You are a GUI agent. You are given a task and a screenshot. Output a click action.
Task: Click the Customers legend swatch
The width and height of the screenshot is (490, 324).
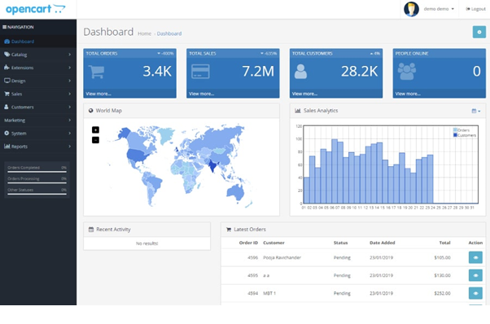click(455, 135)
